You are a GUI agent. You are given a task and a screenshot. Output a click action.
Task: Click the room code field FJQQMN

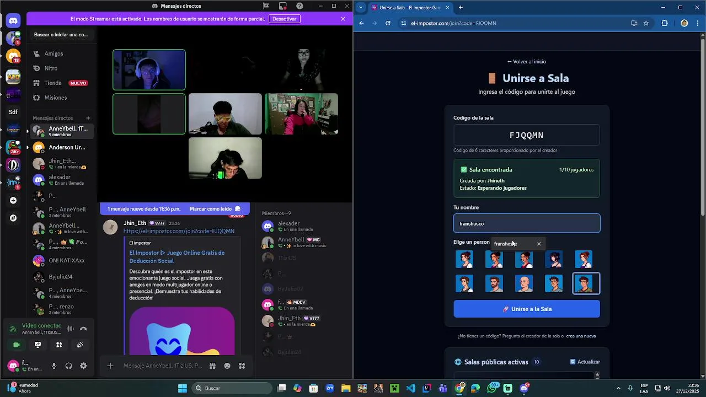[527, 135]
